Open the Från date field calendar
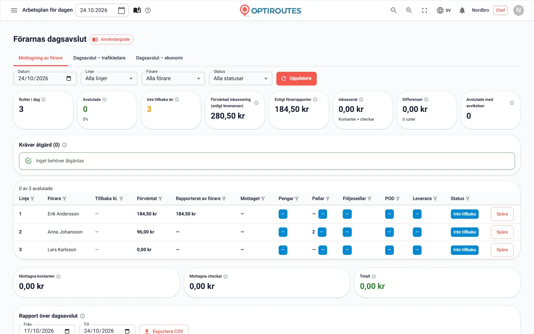 click(67, 331)
